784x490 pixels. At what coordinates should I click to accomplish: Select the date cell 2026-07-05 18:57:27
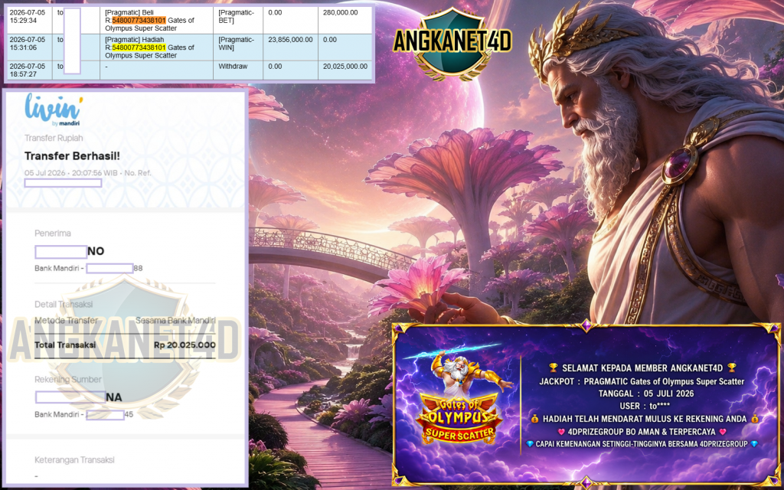pos(28,70)
